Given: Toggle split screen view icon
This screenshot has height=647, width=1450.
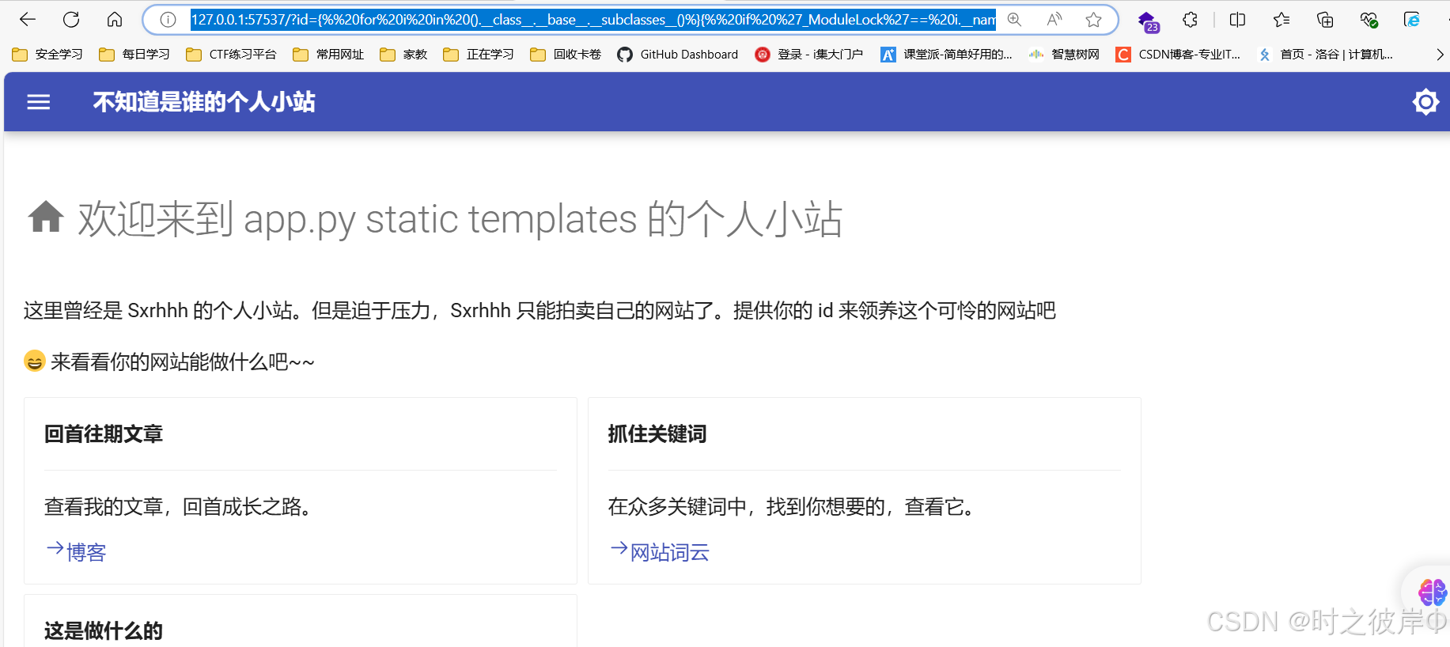Looking at the screenshot, I should 1238,20.
